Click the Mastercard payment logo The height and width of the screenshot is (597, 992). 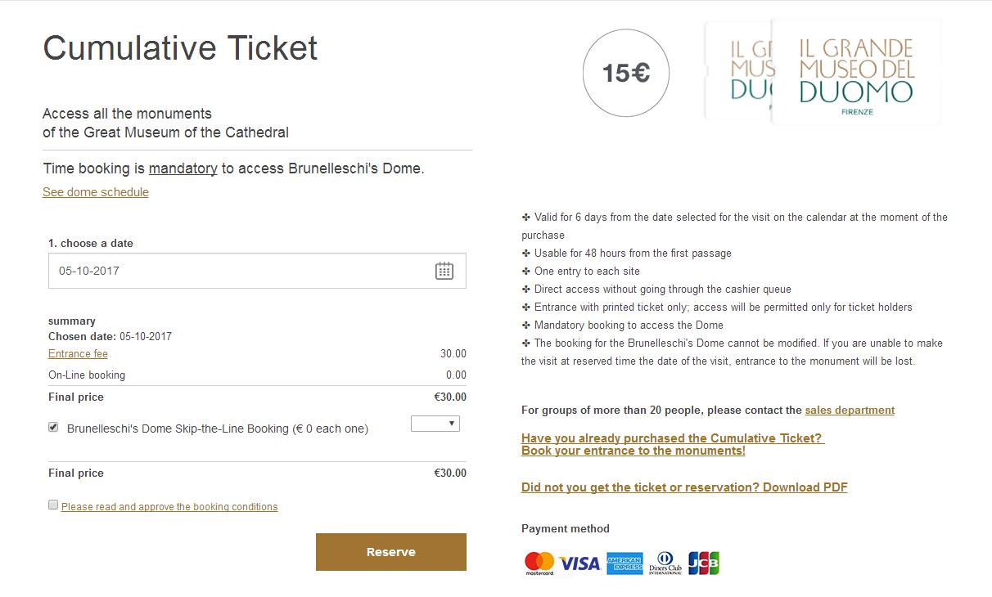click(x=539, y=563)
